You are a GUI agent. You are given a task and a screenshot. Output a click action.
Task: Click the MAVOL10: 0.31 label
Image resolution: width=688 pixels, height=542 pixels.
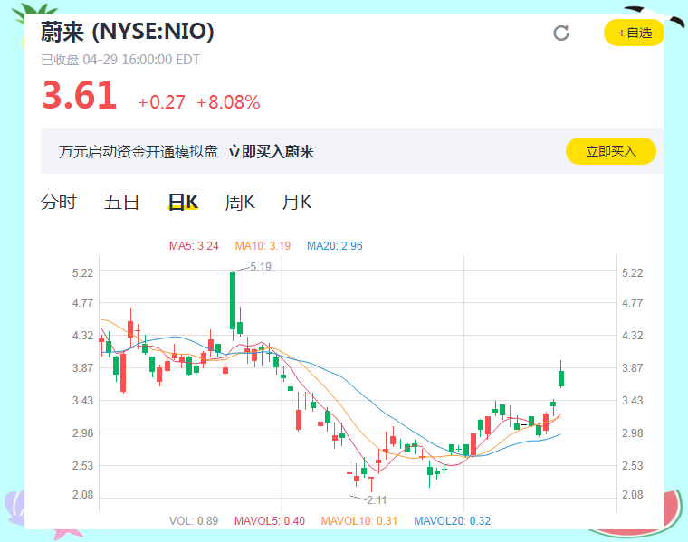point(358,521)
